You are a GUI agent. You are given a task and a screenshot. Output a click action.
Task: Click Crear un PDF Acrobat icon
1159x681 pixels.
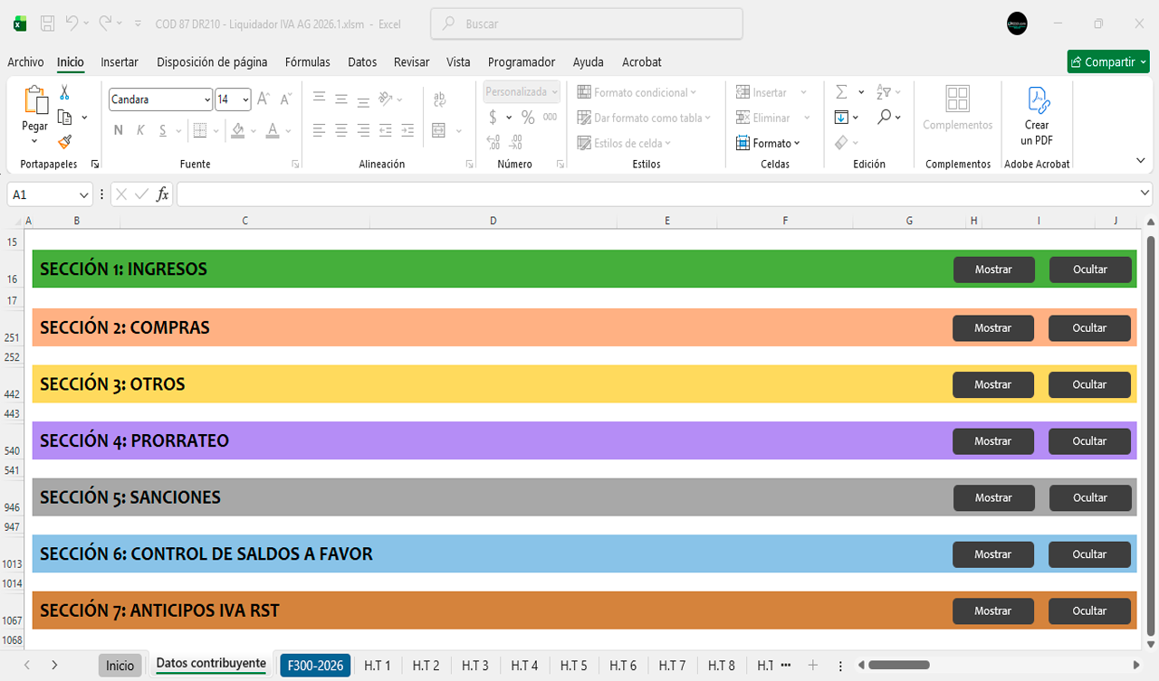[x=1037, y=116]
